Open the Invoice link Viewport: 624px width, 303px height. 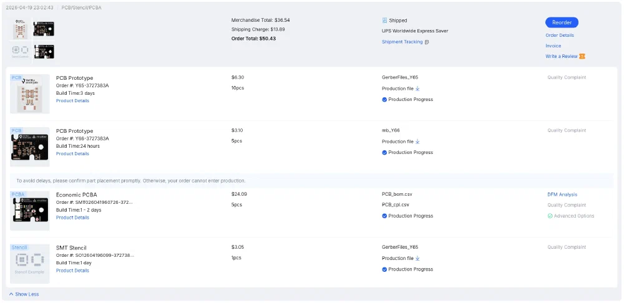(553, 46)
